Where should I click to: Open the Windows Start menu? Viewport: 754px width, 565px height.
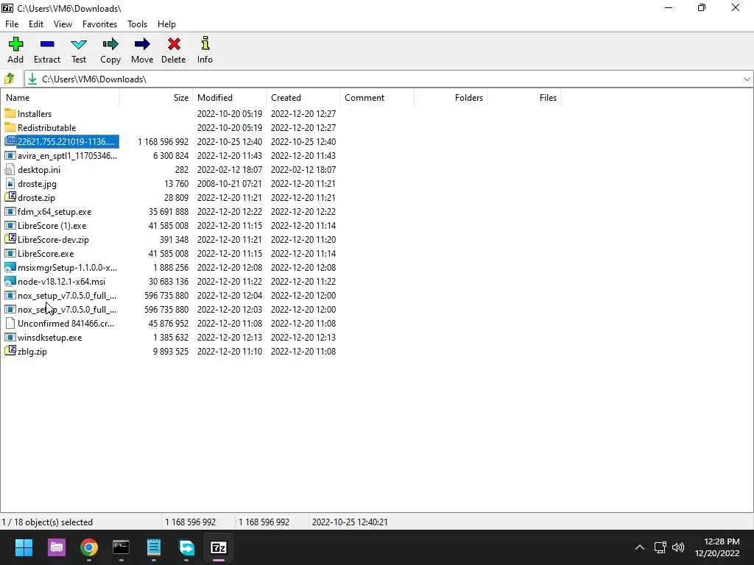[24, 547]
